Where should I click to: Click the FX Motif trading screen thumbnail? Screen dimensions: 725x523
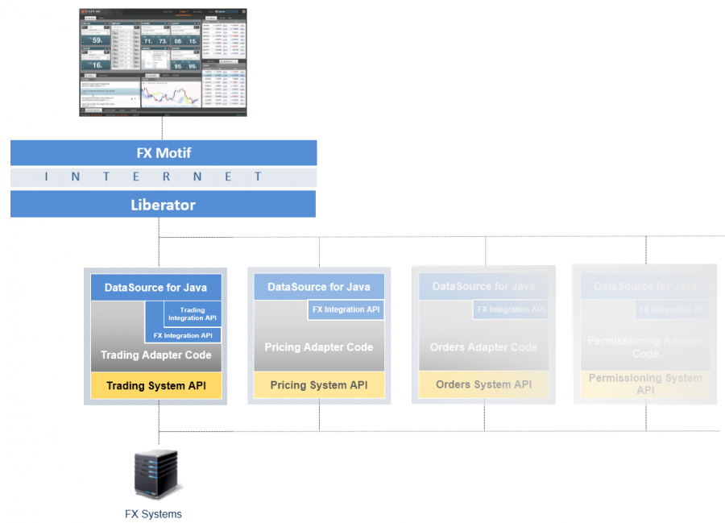click(163, 62)
